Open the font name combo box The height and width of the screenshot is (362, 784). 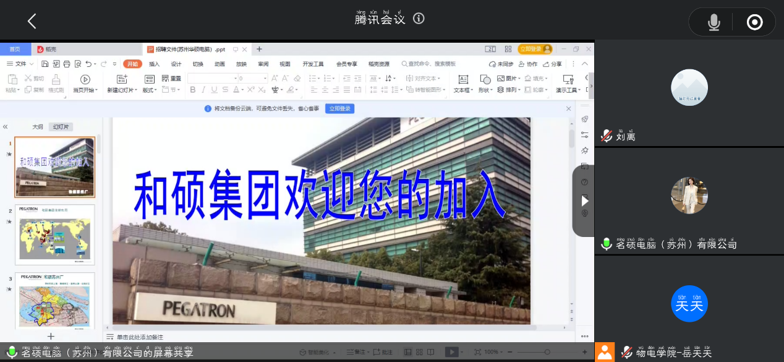coord(212,79)
